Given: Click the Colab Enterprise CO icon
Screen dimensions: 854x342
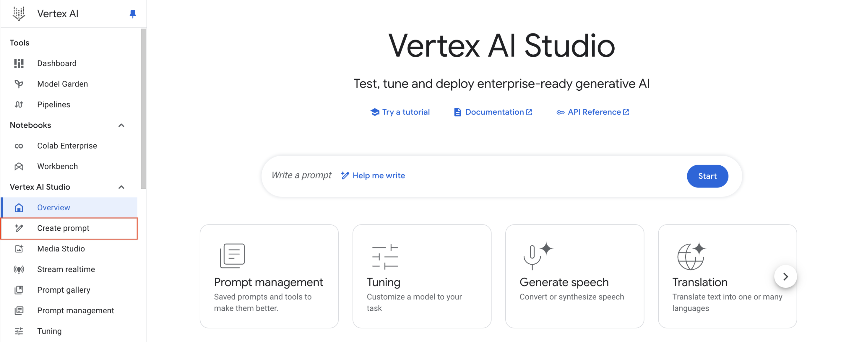Looking at the screenshot, I should (x=19, y=146).
